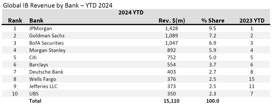Select the "Jefferies LLC" name cell

(x=43, y=86)
